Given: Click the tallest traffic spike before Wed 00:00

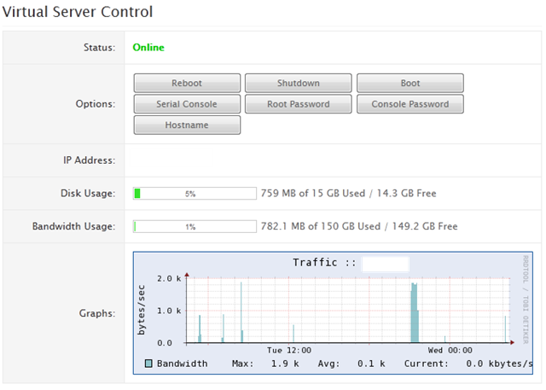Looking at the screenshot, I should (415, 312).
